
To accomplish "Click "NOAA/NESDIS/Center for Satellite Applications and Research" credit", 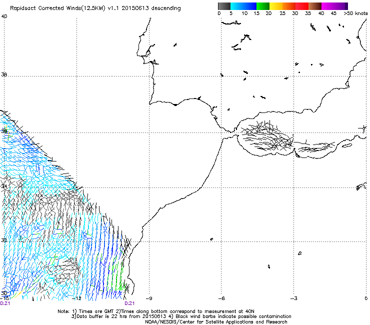I will point(216,322).
